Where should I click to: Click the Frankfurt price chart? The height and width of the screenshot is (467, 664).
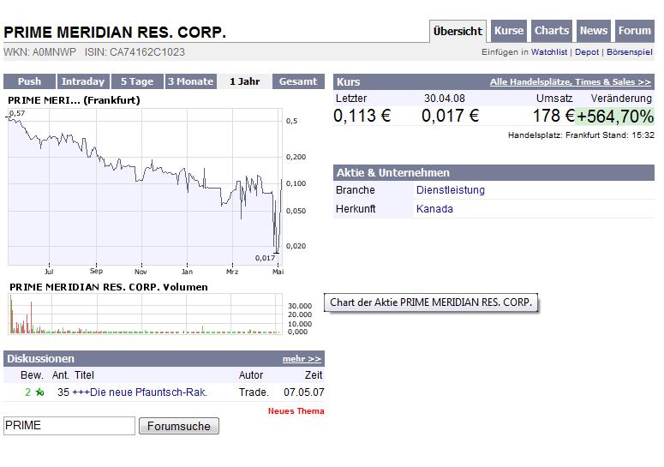(146, 187)
